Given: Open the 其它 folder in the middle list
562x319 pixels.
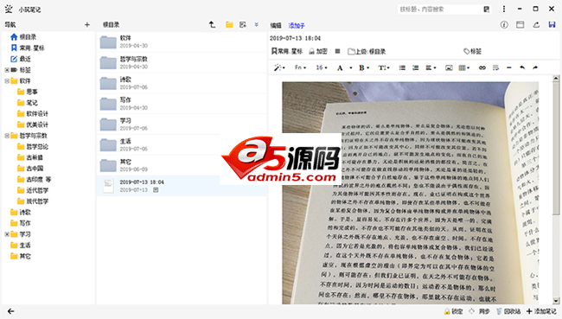Looking at the screenshot, I should (x=182, y=165).
